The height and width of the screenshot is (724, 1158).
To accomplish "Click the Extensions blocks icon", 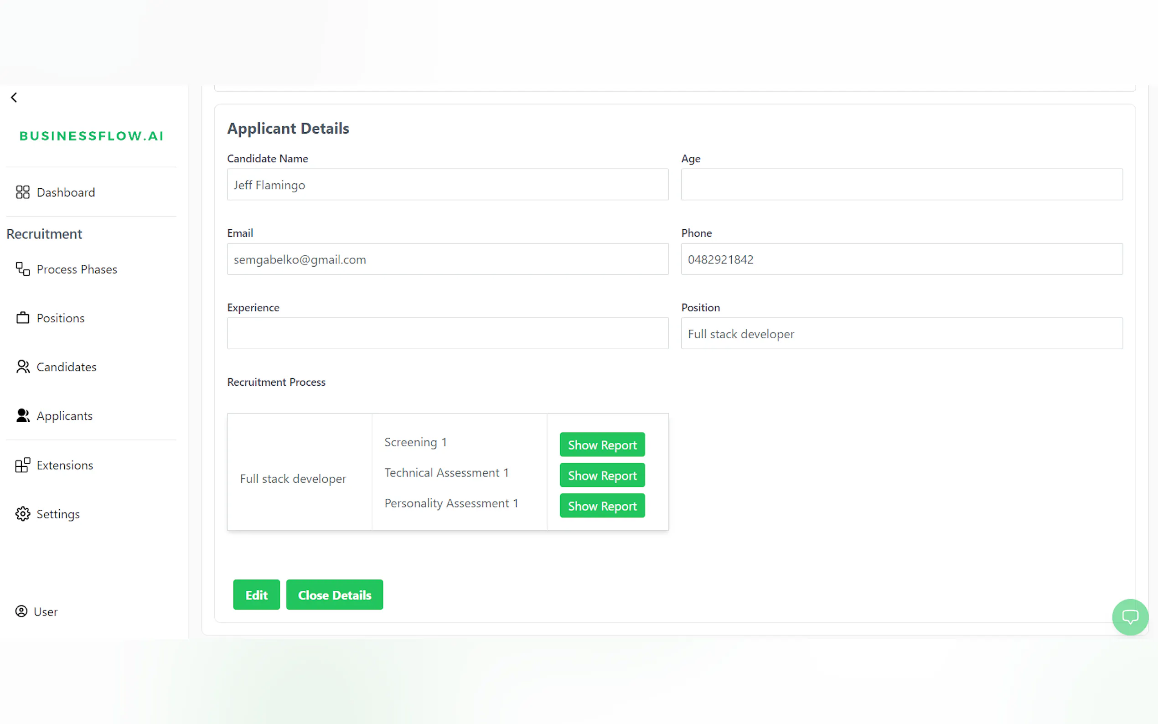I will (x=22, y=465).
